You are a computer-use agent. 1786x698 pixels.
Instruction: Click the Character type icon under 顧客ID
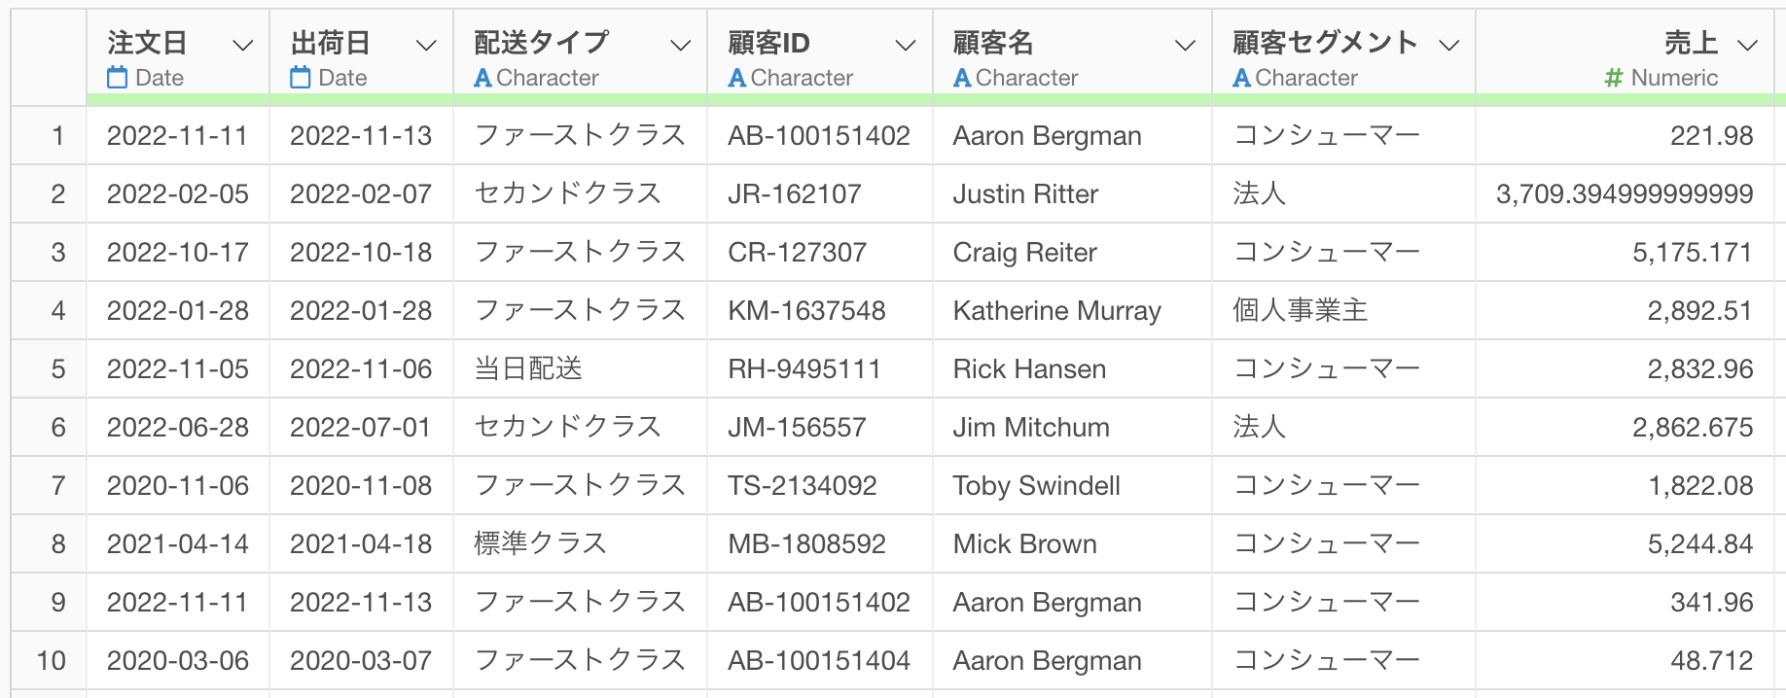point(737,78)
